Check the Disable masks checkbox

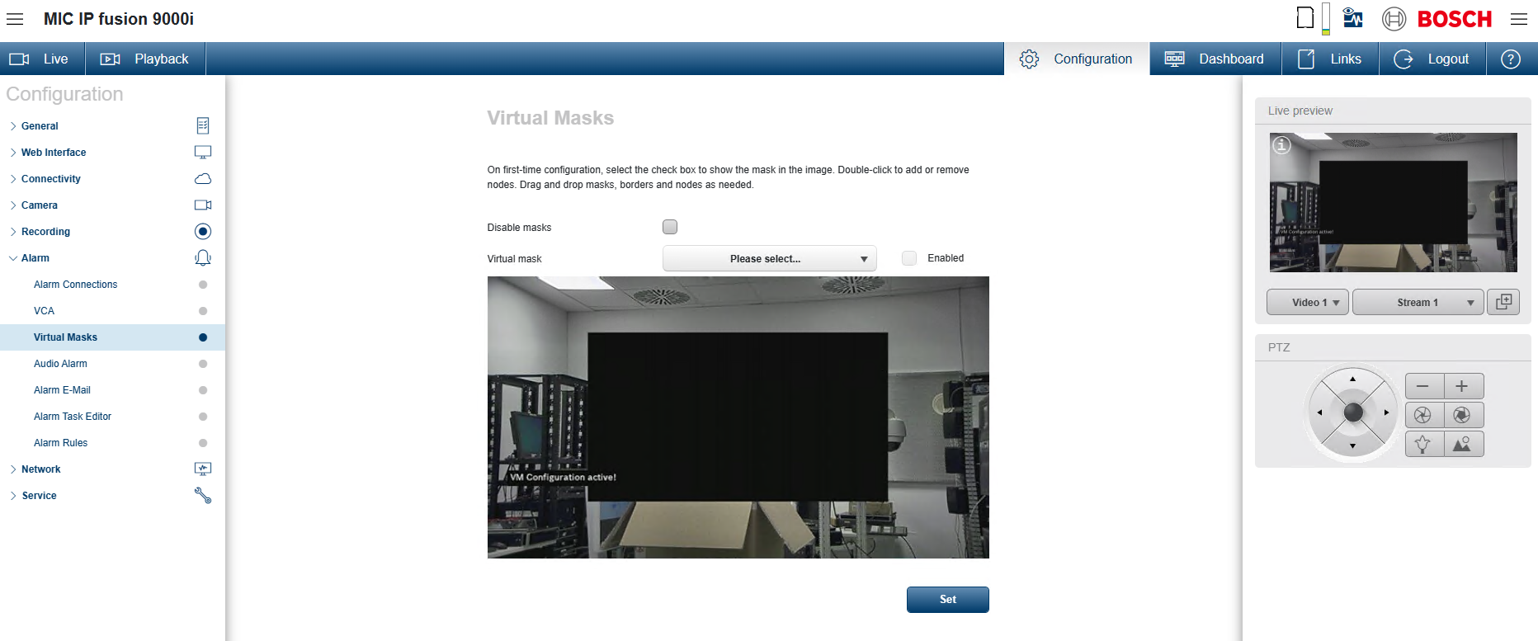[670, 227]
